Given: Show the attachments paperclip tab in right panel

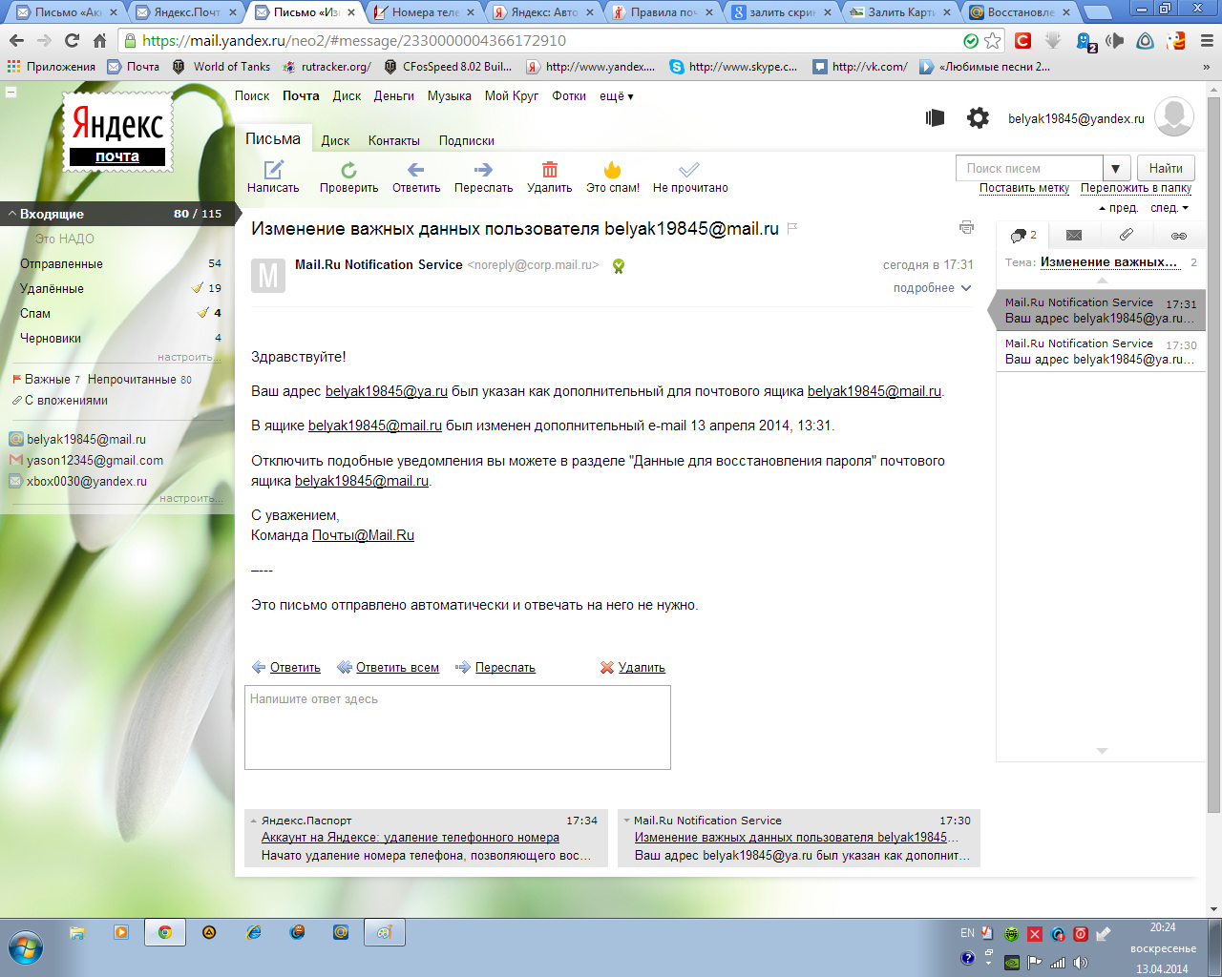Looking at the screenshot, I should pyautogui.click(x=1127, y=235).
